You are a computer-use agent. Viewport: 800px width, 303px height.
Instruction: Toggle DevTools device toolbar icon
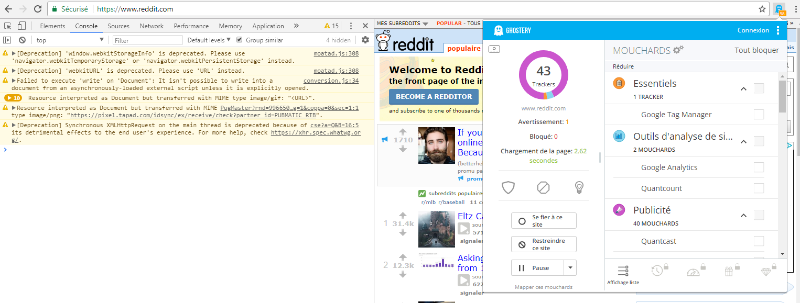pos(21,26)
